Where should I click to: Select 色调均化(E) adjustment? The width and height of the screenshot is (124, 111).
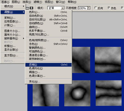tap(48, 68)
